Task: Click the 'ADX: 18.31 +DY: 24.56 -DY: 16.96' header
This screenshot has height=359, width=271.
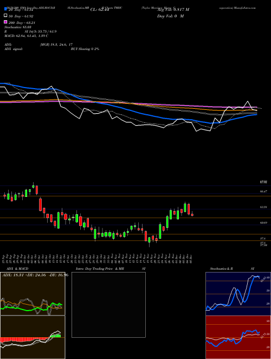Action: pyautogui.click(x=35, y=275)
